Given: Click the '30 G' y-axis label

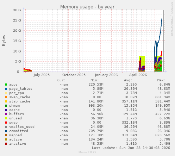Looking at the screenshot, I should coord(17,10).
